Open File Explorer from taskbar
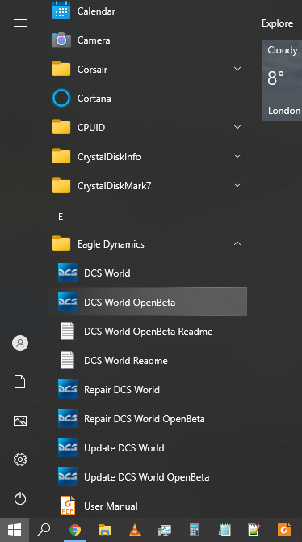 click(105, 530)
